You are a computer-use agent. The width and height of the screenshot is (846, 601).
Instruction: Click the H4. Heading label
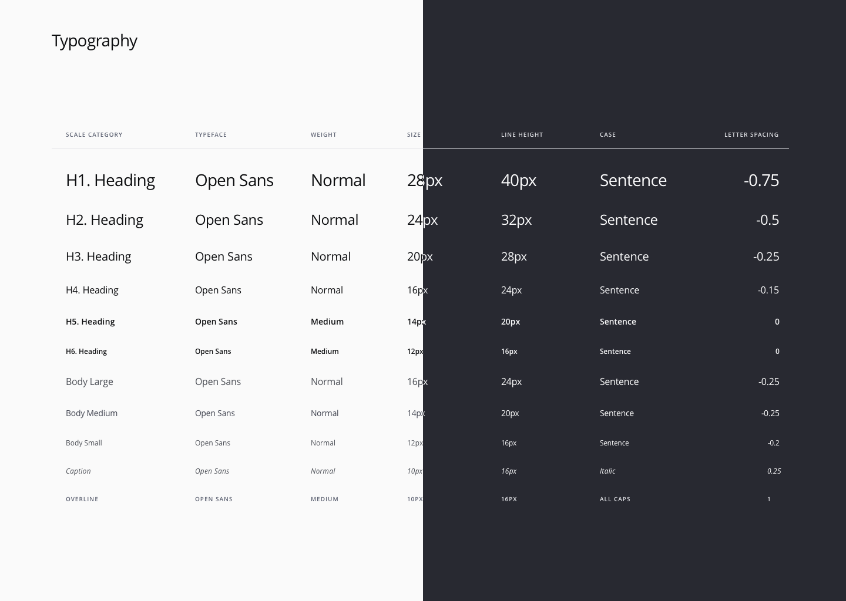click(92, 290)
